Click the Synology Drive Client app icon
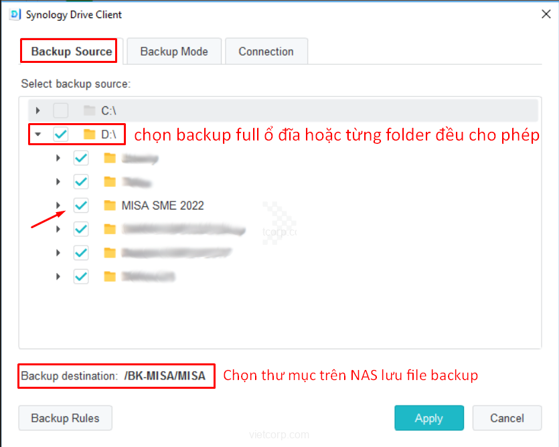559x447 pixels. [x=15, y=15]
